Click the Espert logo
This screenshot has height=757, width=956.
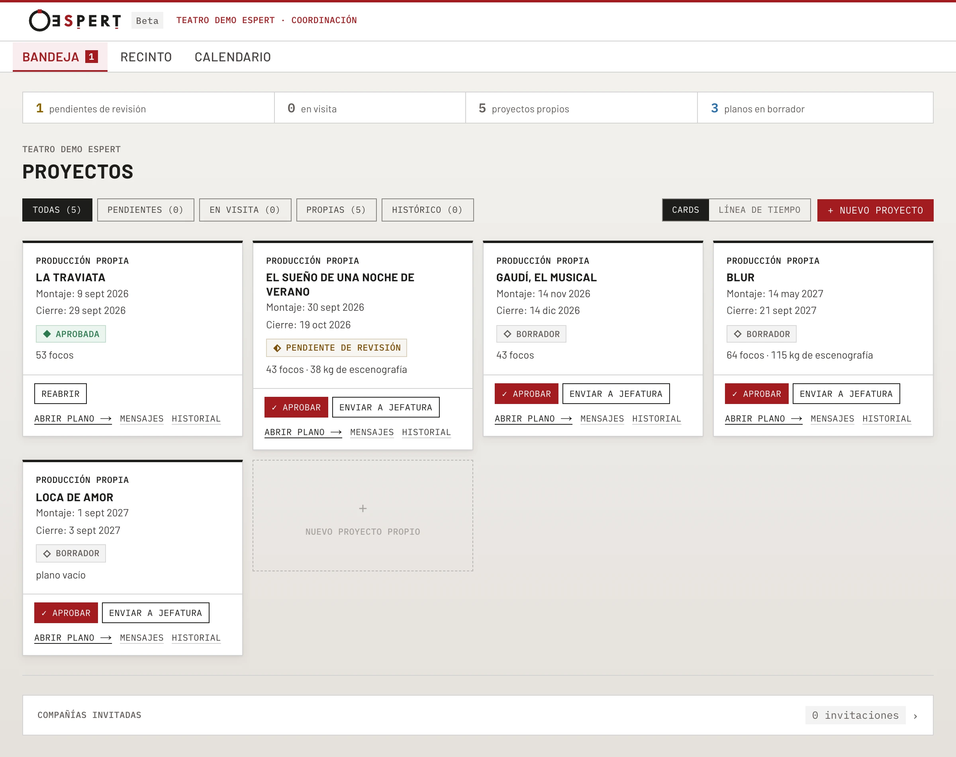pos(75,20)
